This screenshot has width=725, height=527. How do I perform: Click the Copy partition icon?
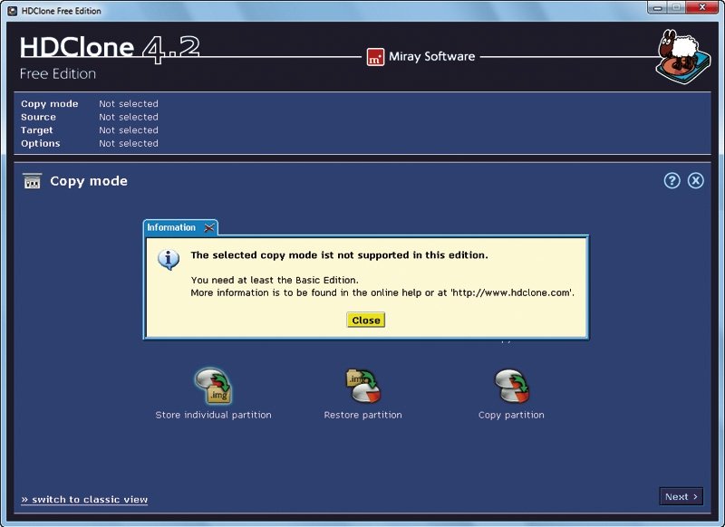click(x=512, y=385)
